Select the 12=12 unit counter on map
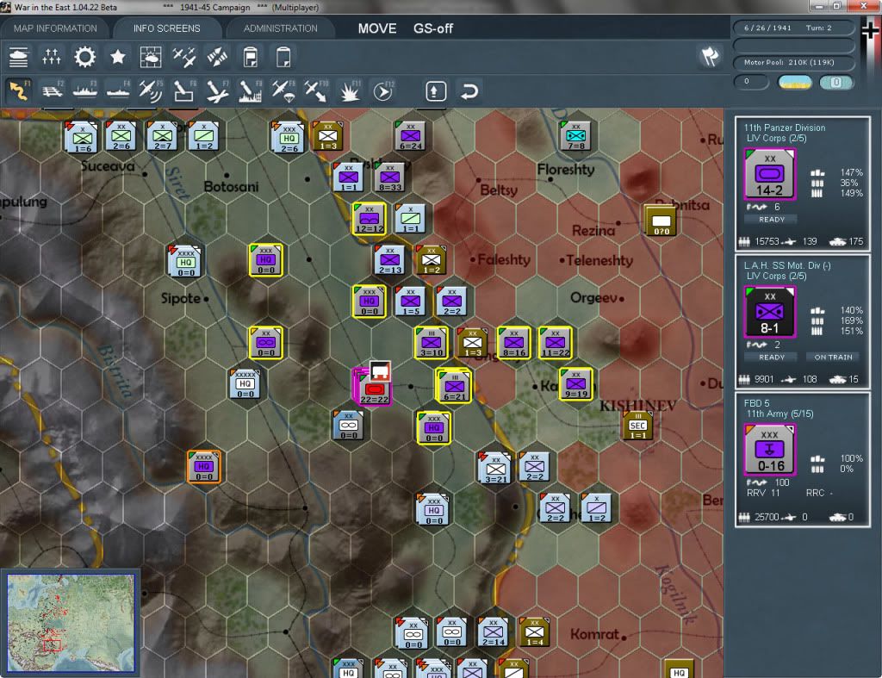The image size is (882, 678). pos(369,218)
